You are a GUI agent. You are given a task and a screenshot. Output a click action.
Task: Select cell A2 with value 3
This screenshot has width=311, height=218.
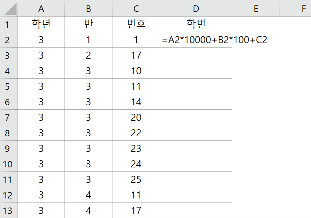pos(41,40)
